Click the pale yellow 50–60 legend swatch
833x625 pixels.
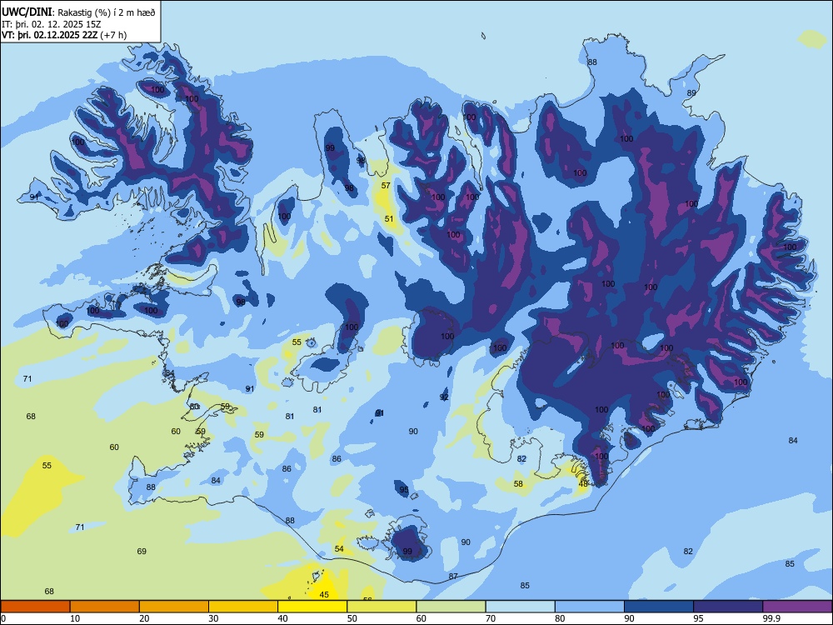tap(382, 607)
